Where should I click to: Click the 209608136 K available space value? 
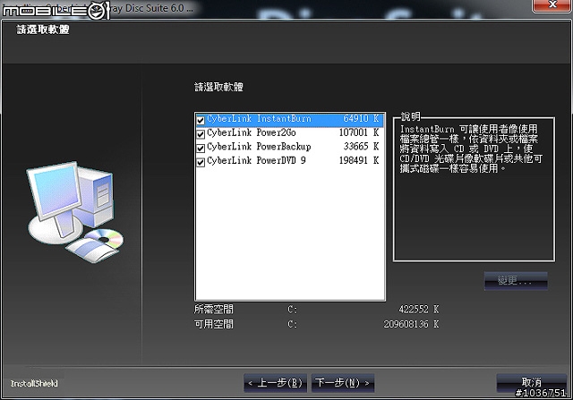pyautogui.click(x=411, y=324)
